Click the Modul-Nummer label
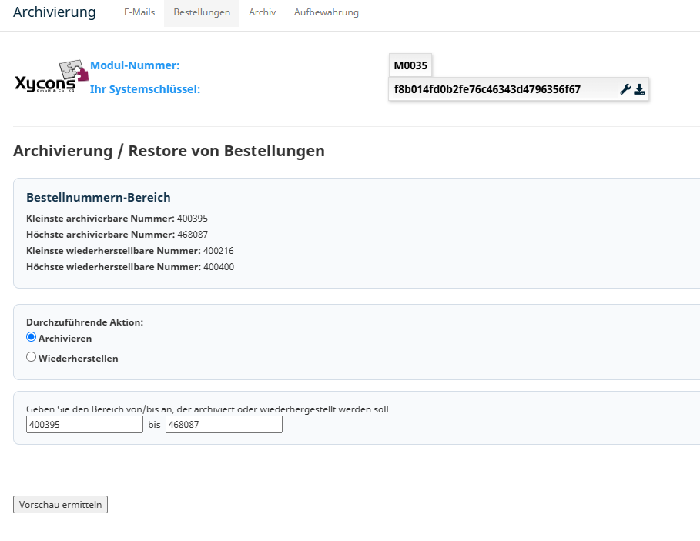Image resolution: width=700 pixels, height=541 pixels. tap(135, 65)
